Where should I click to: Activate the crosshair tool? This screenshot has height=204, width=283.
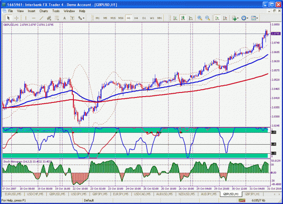click(x=16, y=18)
